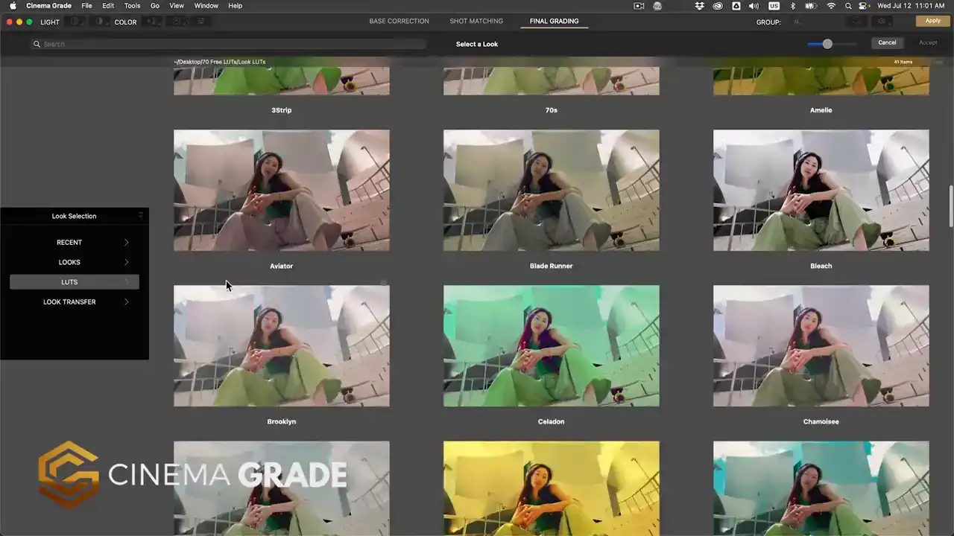
Task: Pin the Look Selection panel
Action: 141,216
